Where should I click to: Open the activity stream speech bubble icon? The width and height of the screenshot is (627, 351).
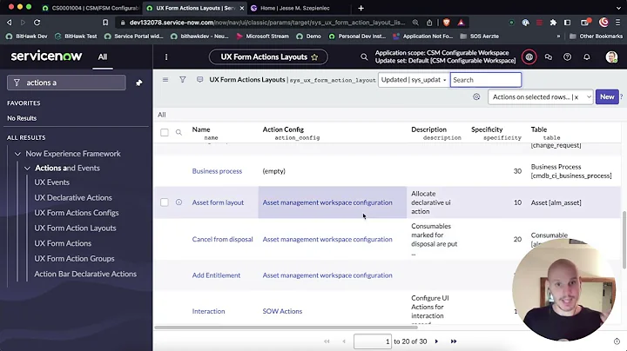pyautogui.click(x=199, y=80)
